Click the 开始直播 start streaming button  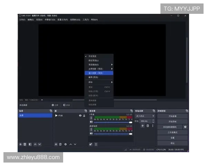pos(172,116)
